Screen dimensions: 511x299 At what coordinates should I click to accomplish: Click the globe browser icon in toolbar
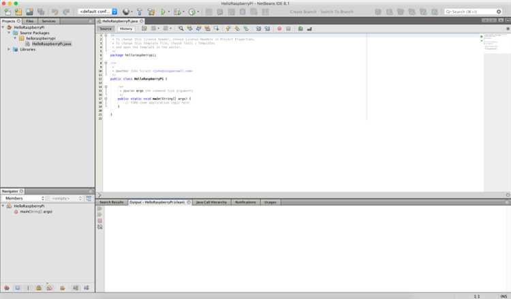126,12
